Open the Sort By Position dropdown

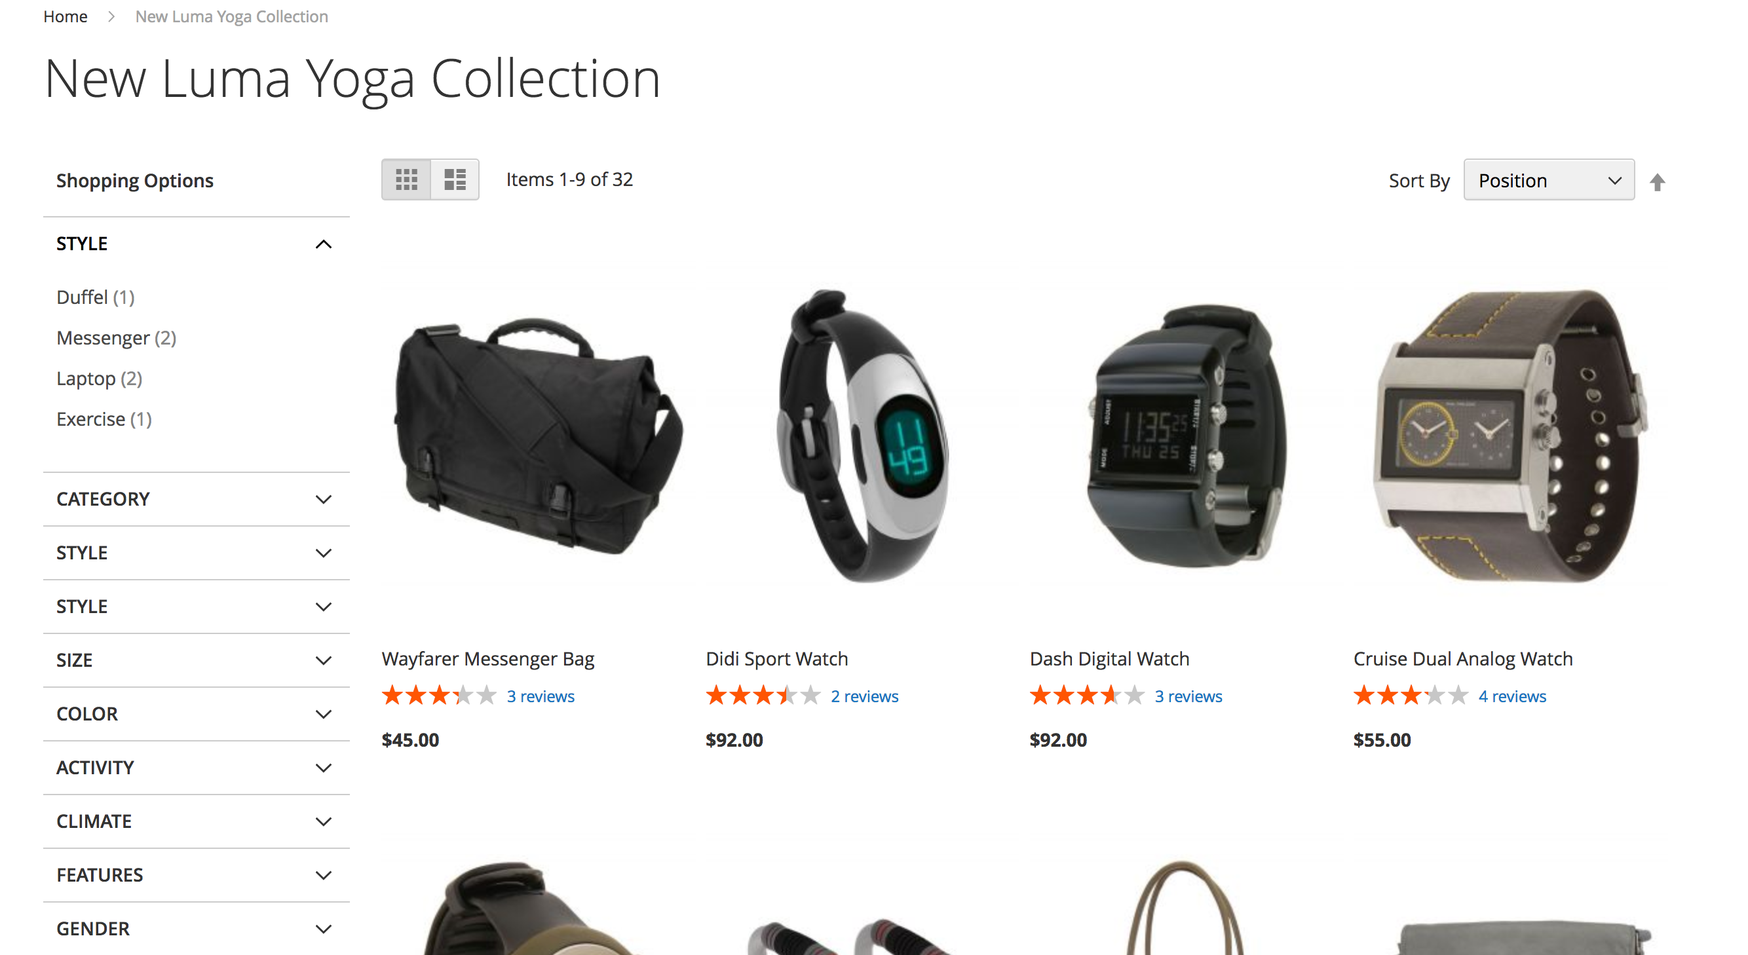pyautogui.click(x=1549, y=180)
